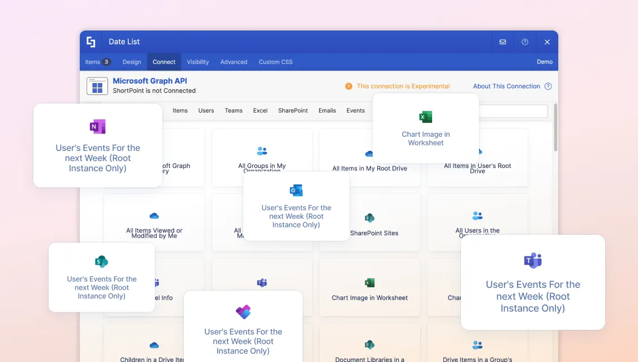Select the SharePoint Sites data source
This screenshot has height=362, width=638.
369,222
